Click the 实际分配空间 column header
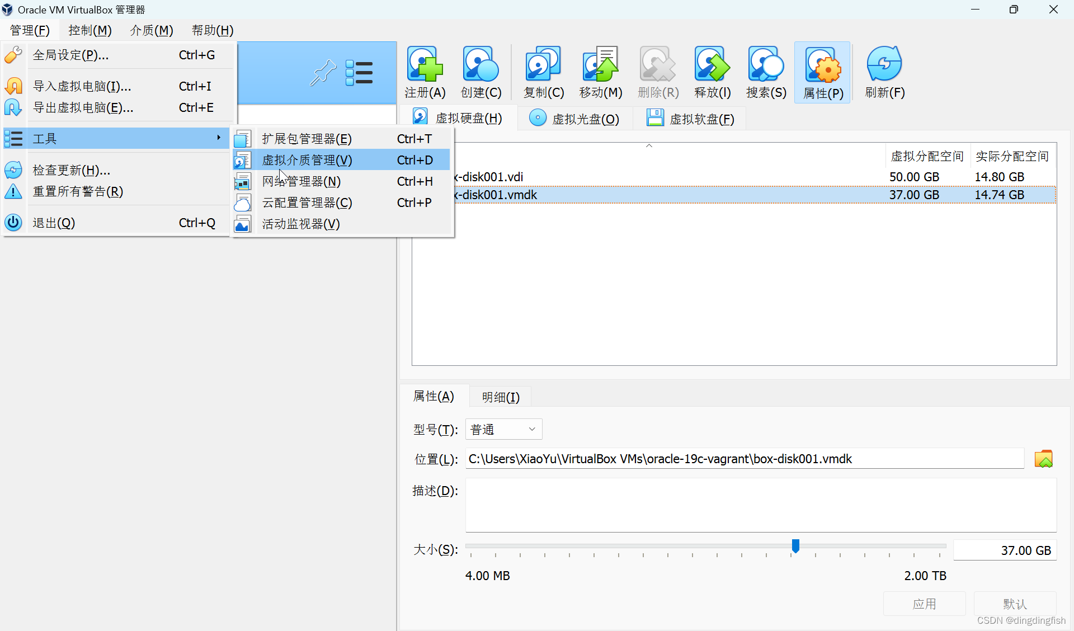This screenshot has height=631, width=1074. [x=1012, y=156]
